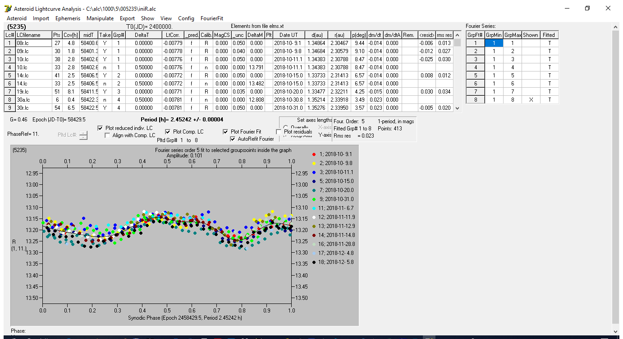
Task: Click the X mark in Shown column row 8
Action: (531, 100)
